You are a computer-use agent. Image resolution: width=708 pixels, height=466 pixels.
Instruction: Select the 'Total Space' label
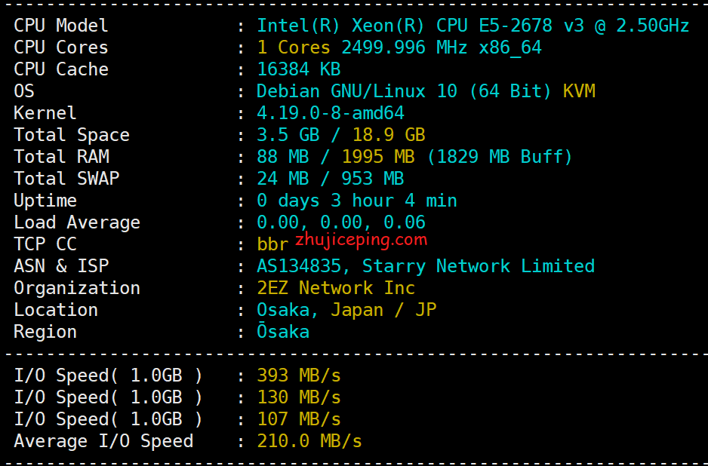(x=72, y=135)
